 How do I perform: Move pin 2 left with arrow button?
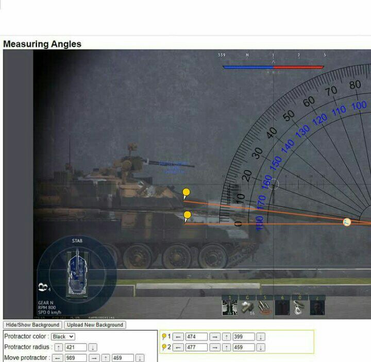[178, 348]
